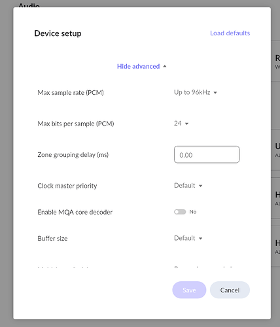280x327 pixels.
Task: Open the Buffer size dropdown
Action: click(x=188, y=238)
